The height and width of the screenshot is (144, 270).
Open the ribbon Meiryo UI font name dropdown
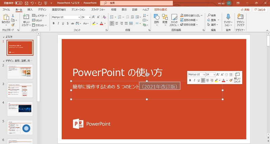click(79, 17)
